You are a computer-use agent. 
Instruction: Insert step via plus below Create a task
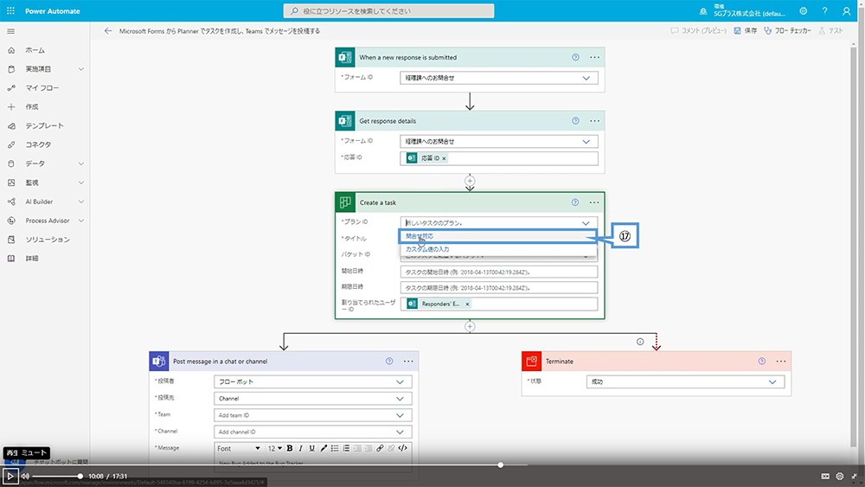click(x=470, y=326)
